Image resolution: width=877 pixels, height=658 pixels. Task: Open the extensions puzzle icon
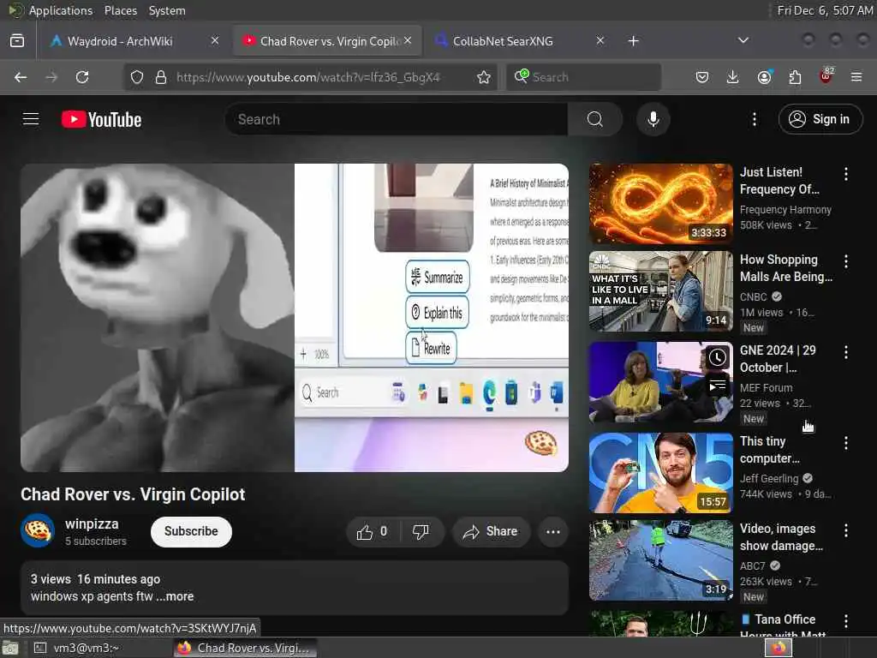(x=795, y=77)
